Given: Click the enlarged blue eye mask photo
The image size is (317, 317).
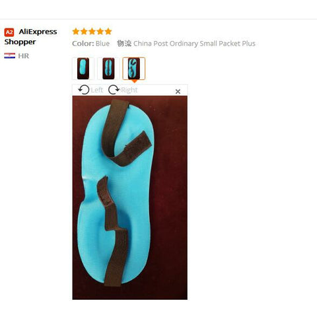Looking at the screenshot, I should coord(130,197).
